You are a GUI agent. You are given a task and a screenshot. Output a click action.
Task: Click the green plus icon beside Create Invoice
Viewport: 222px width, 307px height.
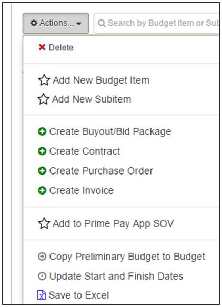click(42, 190)
